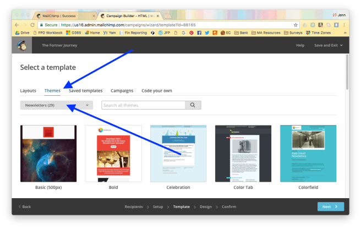
Task: Open the Home bookmark
Action: 92,32
